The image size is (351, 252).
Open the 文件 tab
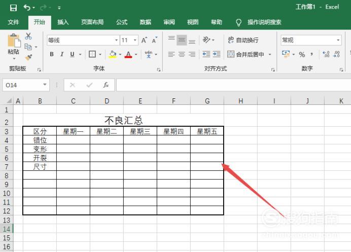click(13, 22)
